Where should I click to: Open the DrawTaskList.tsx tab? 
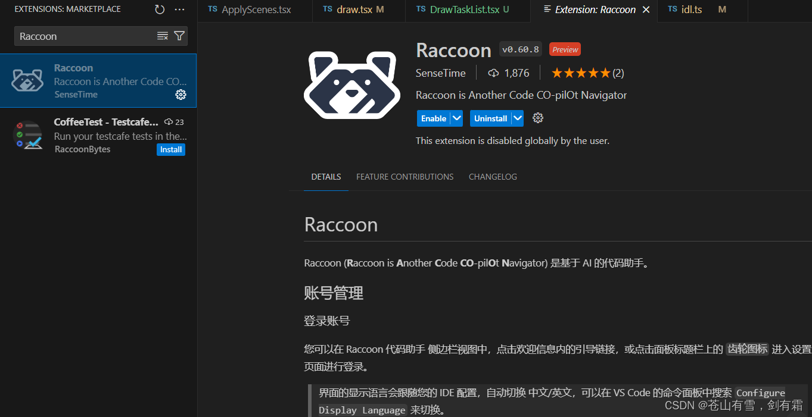[x=468, y=10]
